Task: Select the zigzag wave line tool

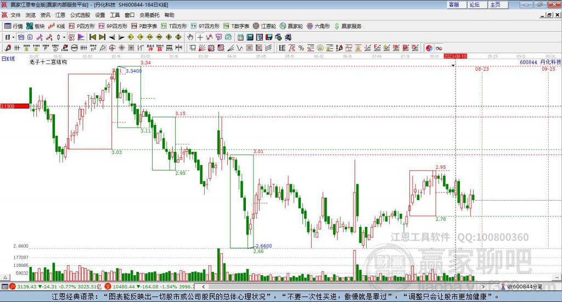Action: coord(239,48)
